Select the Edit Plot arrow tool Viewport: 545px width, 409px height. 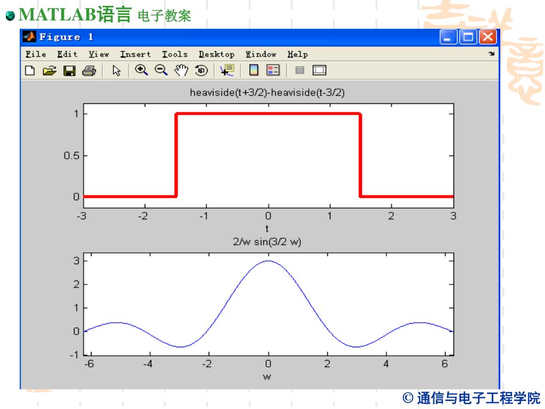pos(117,71)
